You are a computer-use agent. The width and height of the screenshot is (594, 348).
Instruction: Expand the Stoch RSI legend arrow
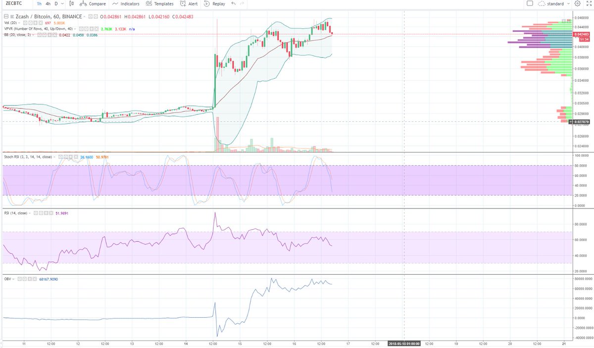54,157
